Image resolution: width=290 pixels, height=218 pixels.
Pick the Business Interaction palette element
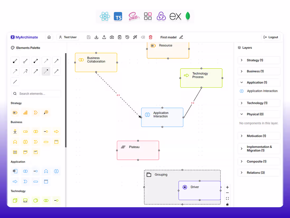(x=25, y=142)
